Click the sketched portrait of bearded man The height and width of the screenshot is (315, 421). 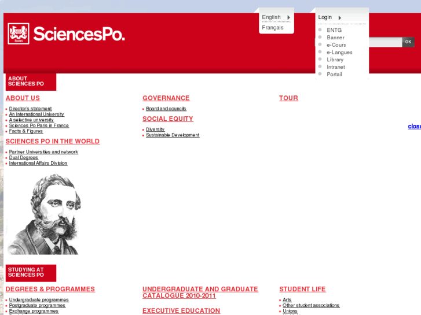[45, 214]
